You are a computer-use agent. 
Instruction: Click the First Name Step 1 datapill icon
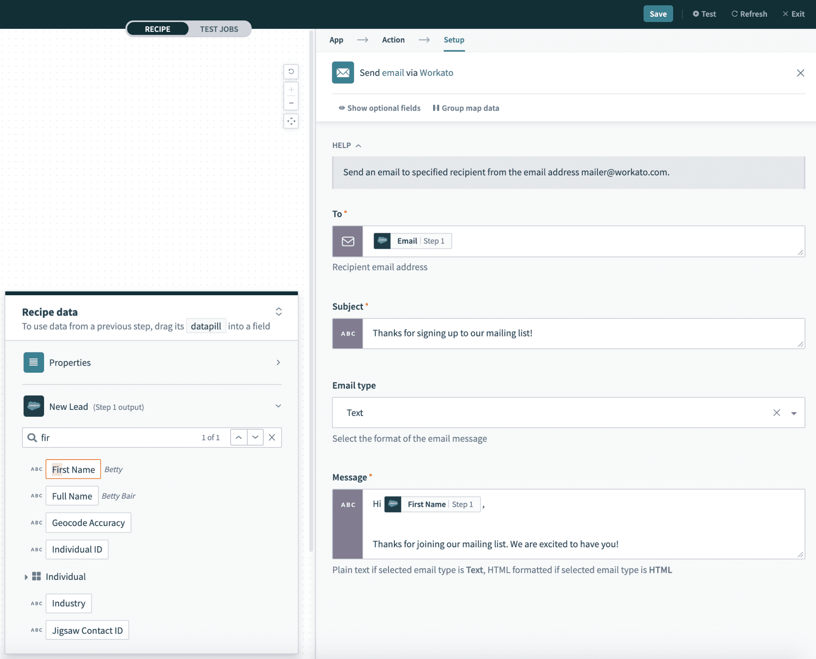pos(393,504)
